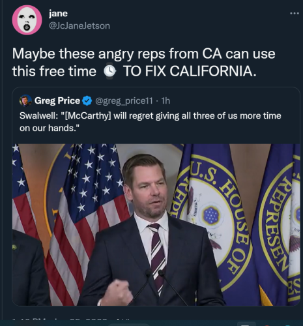Click the display name jane
Screen dimensions: 303x326
(x=58, y=14)
